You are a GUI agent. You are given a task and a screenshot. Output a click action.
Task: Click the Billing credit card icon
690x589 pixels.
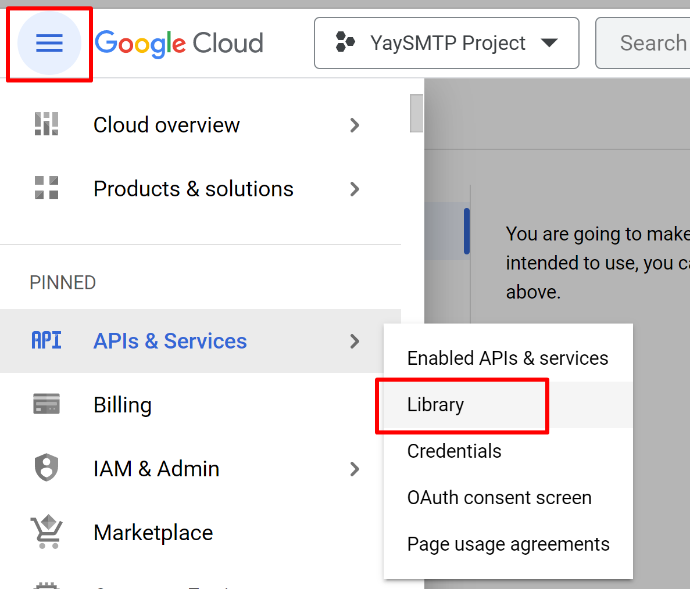[47, 404]
